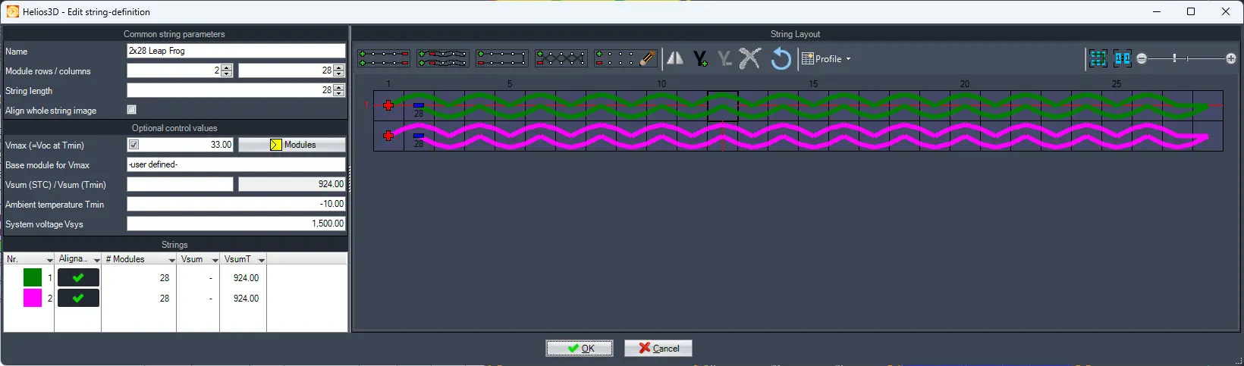Choose the wavy leap-frog string layout preset
The width and height of the screenshot is (1244, 366).
tap(443, 58)
